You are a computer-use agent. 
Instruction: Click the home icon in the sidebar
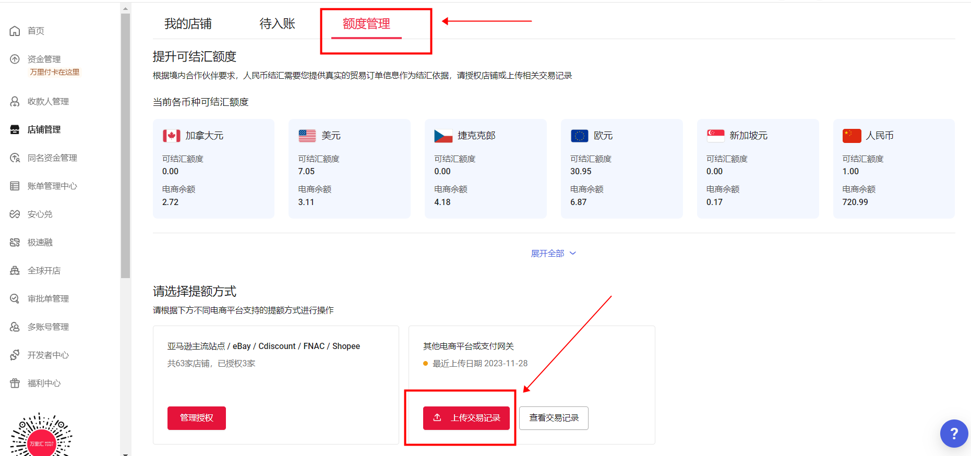pyautogui.click(x=15, y=31)
